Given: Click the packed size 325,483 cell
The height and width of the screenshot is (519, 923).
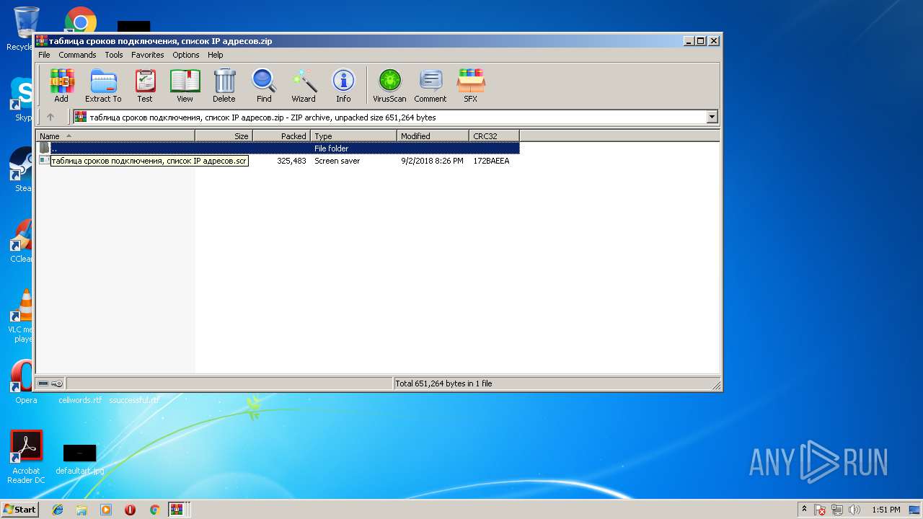Looking at the screenshot, I should tap(291, 161).
